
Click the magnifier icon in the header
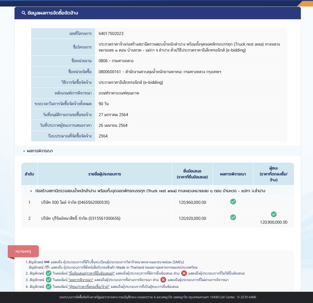click(x=23, y=13)
